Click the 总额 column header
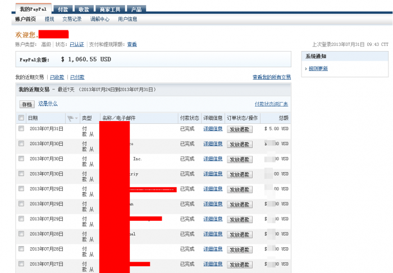This screenshot has width=393, height=273. tap(284, 118)
